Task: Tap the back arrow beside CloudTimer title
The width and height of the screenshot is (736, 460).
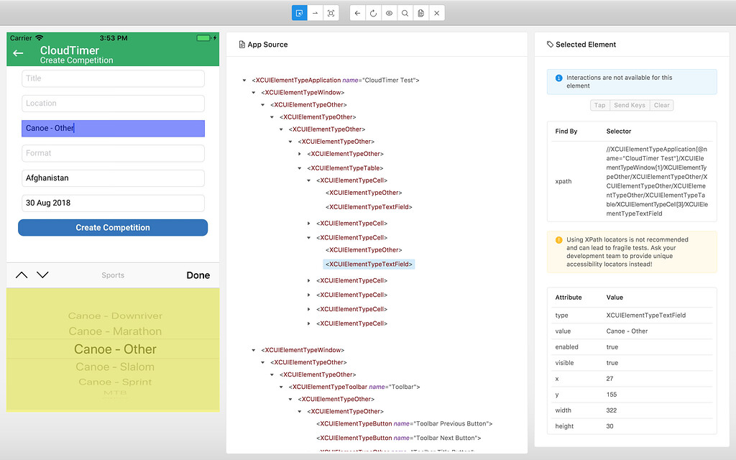Action: pos(18,53)
